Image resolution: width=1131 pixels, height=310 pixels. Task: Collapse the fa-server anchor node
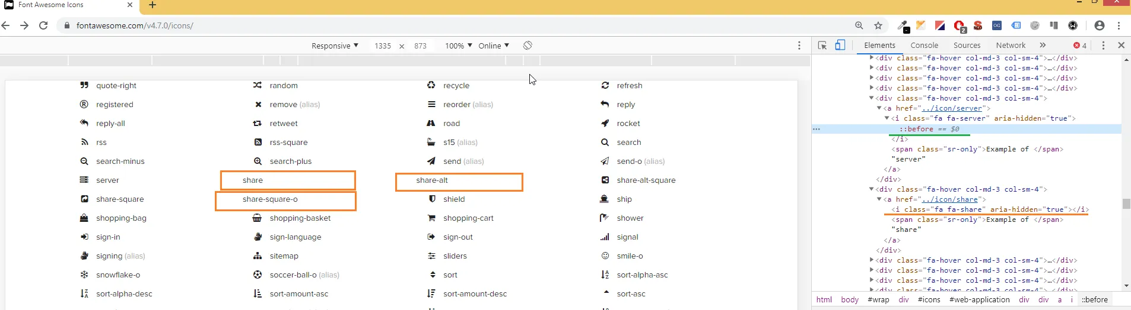879,108
